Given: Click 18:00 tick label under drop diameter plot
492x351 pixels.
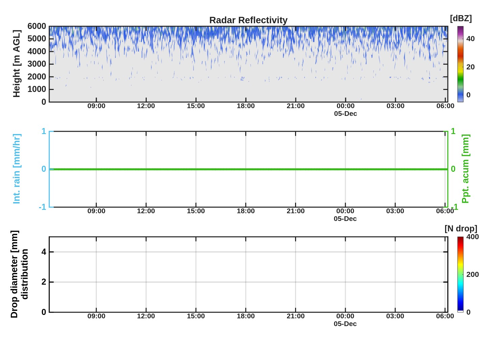Looking at the screenshot, I should pos(245,316).
